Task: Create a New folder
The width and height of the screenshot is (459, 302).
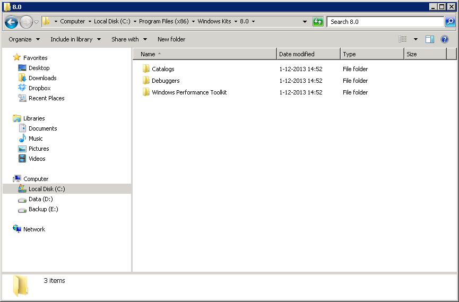Action: pyautogui.click(x=171, y=39)
